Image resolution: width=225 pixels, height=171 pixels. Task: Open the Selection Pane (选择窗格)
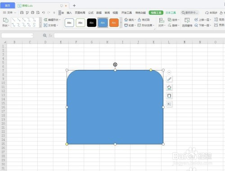(x=187, y=22)
